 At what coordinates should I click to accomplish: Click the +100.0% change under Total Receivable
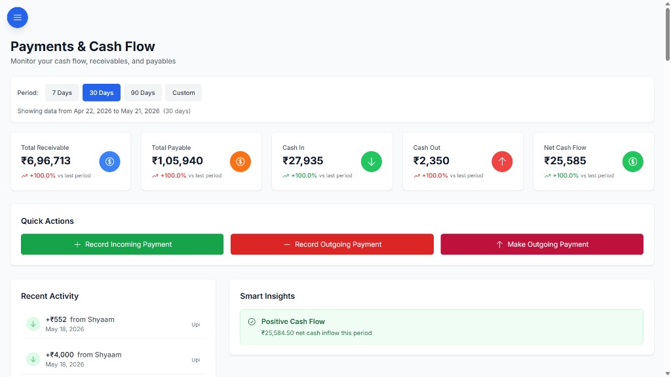click(43, 175)
